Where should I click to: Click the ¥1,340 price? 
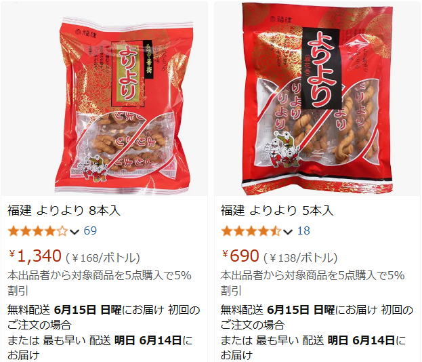point(35,256)
